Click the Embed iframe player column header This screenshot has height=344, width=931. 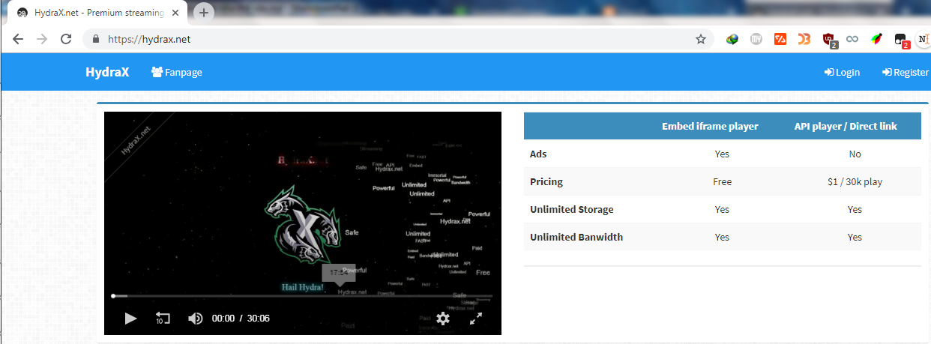coord(710,126)
